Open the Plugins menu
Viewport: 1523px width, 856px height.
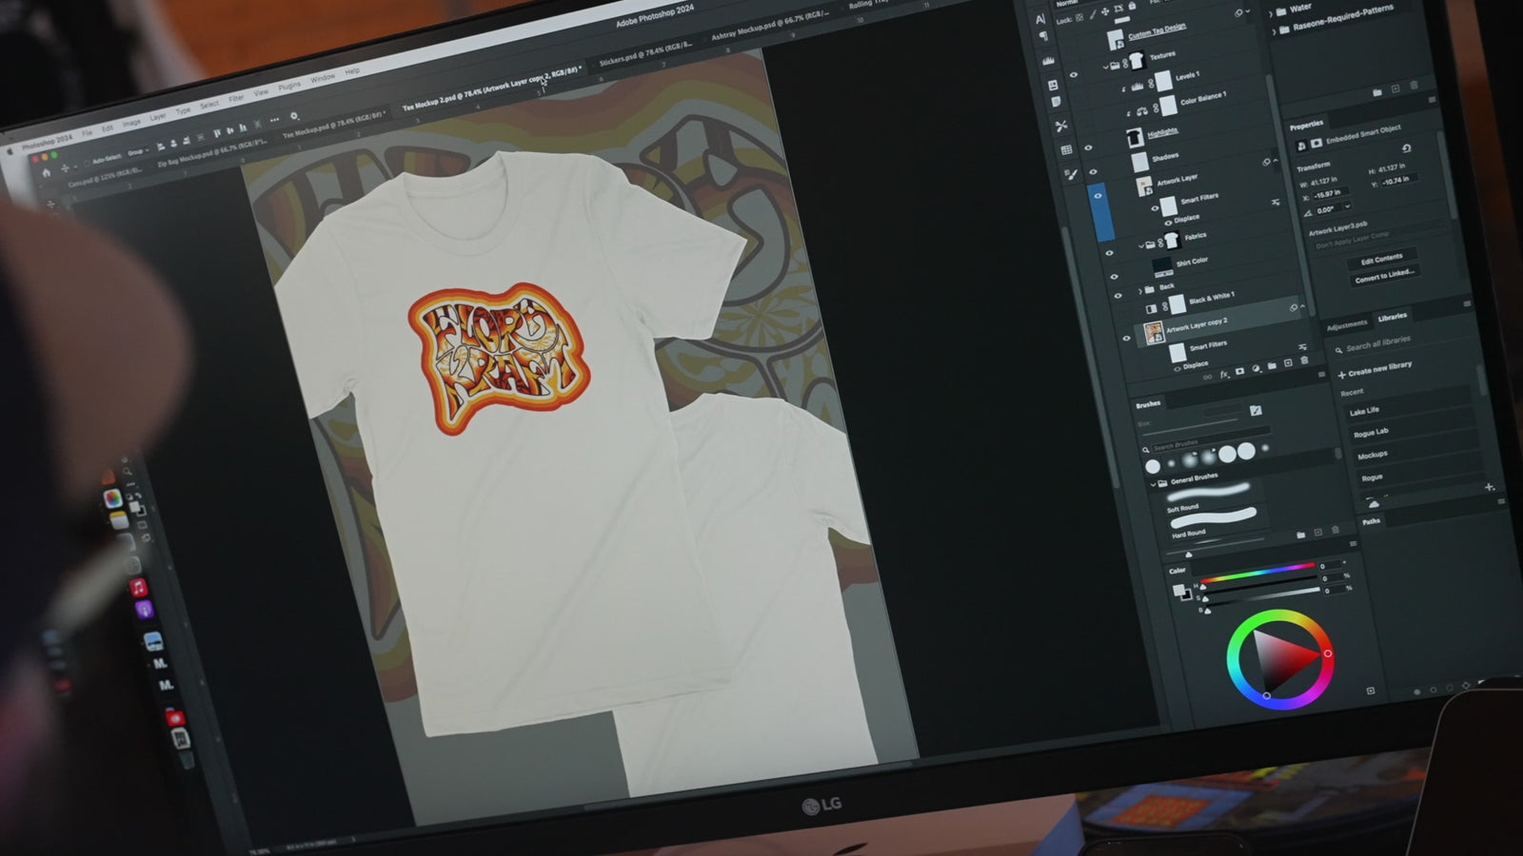coord(289,86)
